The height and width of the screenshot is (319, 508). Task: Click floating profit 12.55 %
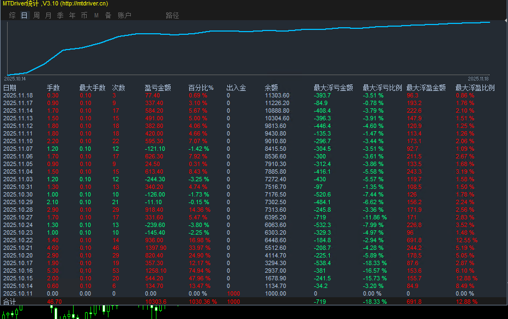[x=467, y=240]
